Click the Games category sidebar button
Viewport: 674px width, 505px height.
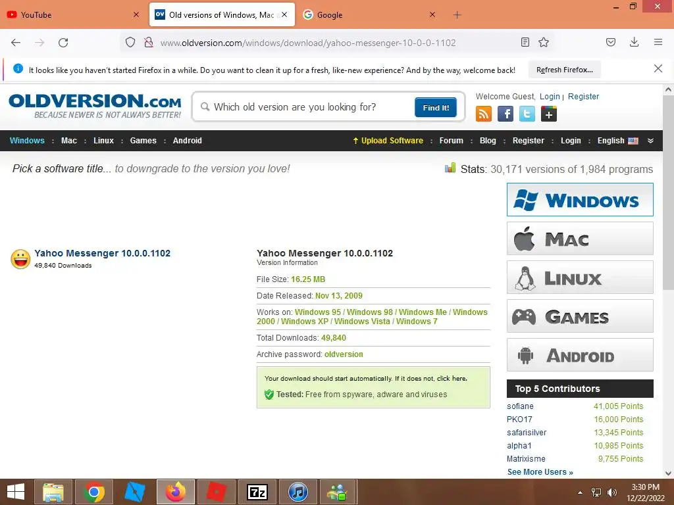[580, 316]
